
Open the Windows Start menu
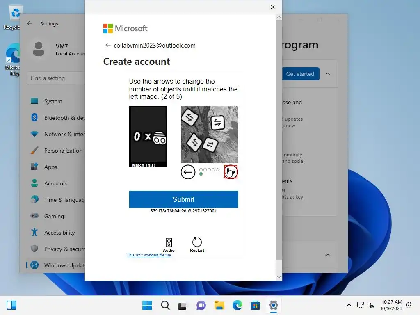coord(147,305)
